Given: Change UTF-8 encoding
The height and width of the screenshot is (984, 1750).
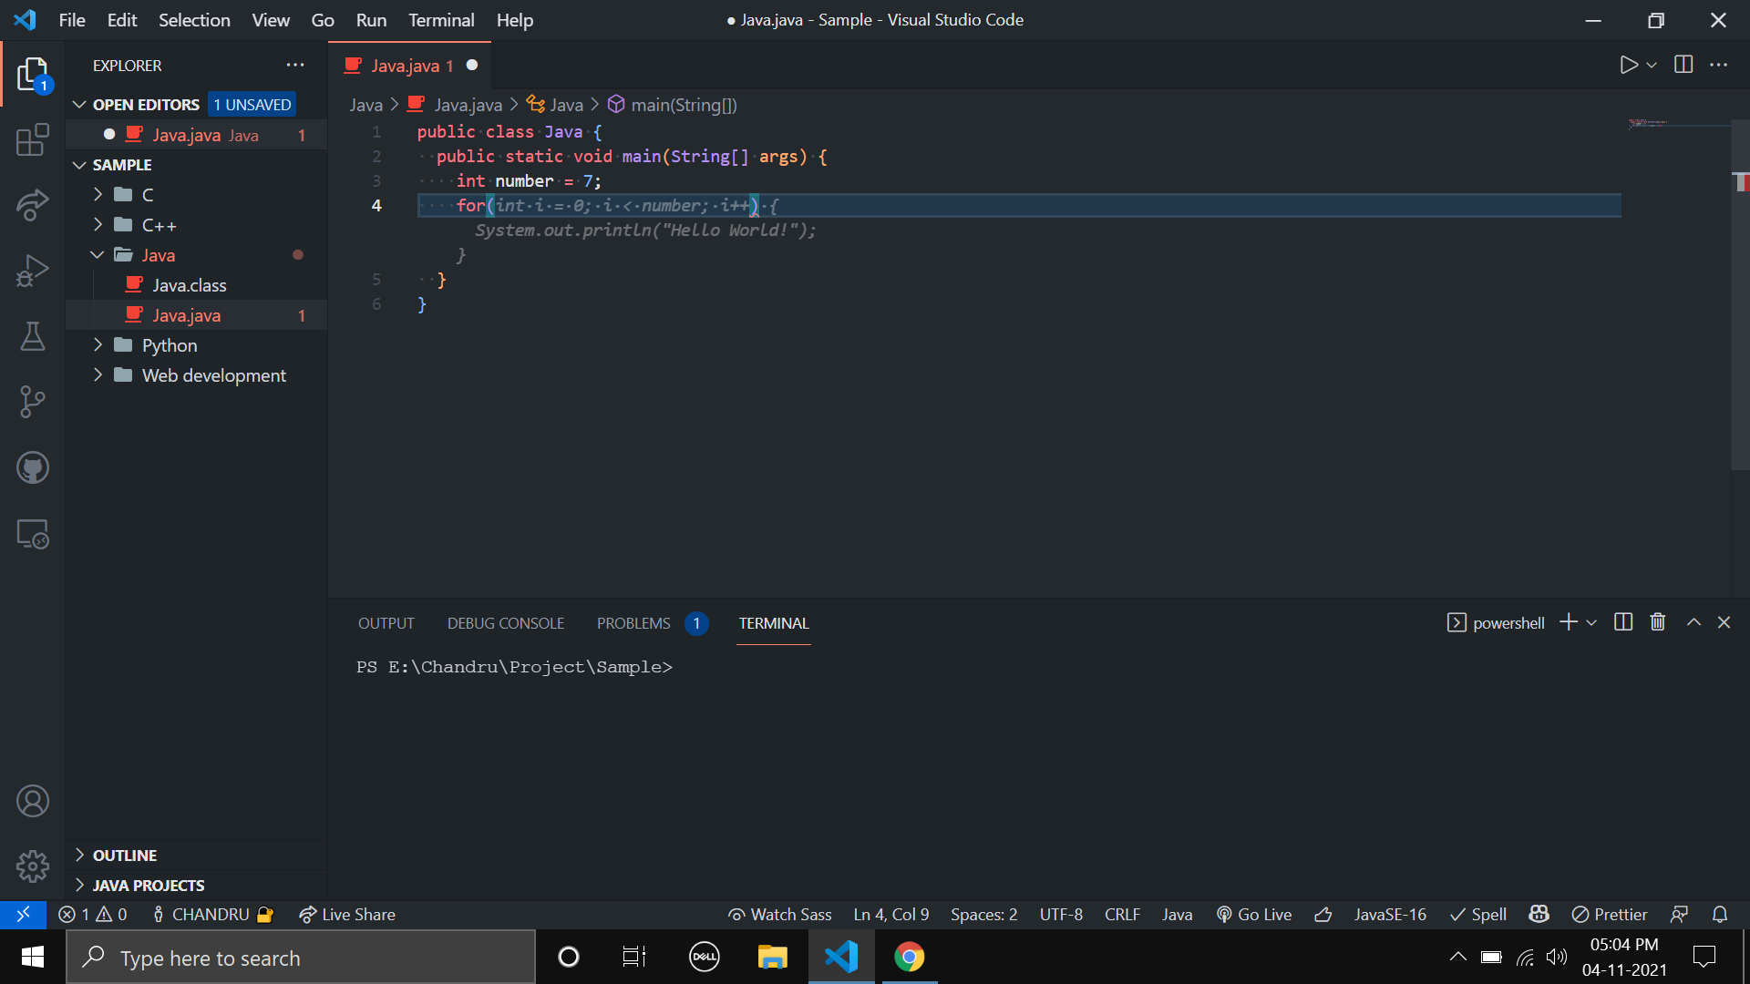Looking at the screenshot, I should pyautogui.click(x=1061, y=914).
